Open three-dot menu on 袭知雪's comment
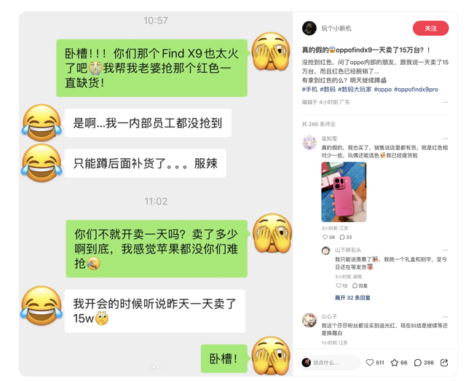The image size is (466, 381). (445, 138)
